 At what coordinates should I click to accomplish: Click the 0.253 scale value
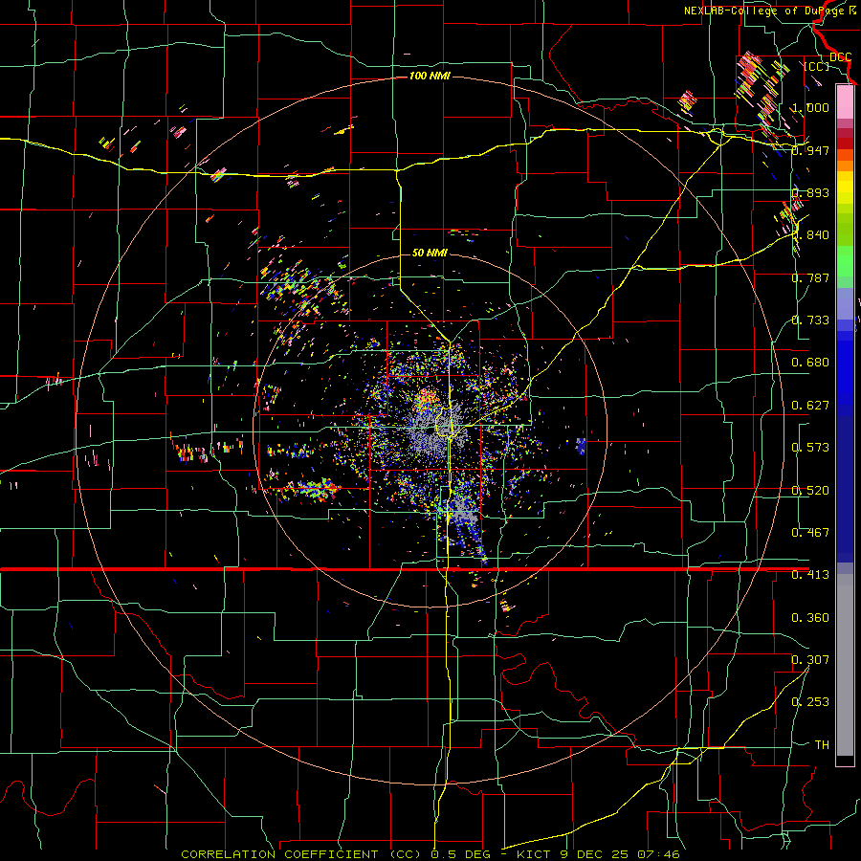click(810, 702)
